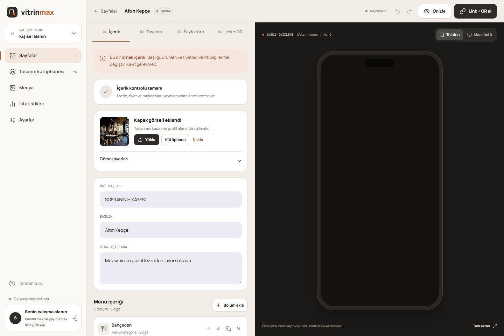Open Kütüphane for cover image
The height and width of the screenshot is (336, 504).
pyautogui.click(x=175, y=140)
